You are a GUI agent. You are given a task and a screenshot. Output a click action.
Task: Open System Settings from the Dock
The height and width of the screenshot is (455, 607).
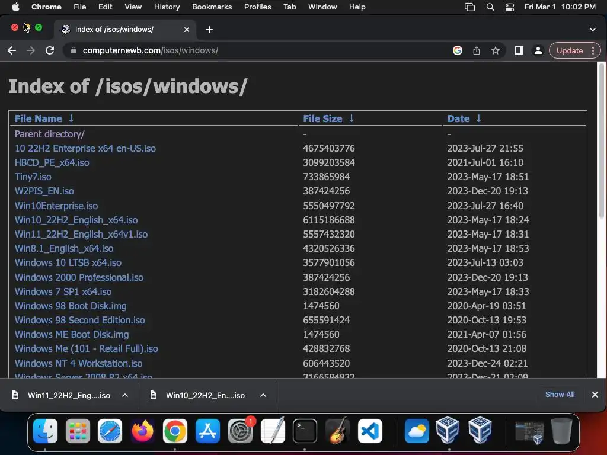coord(240,431)
